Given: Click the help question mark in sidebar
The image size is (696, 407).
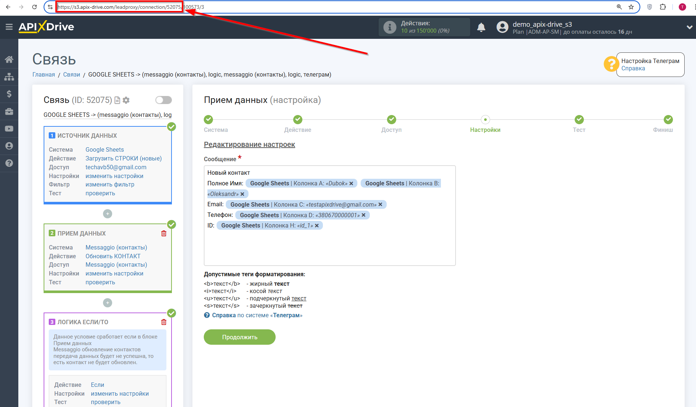Looking at the screenshot, I should point(9,163).
